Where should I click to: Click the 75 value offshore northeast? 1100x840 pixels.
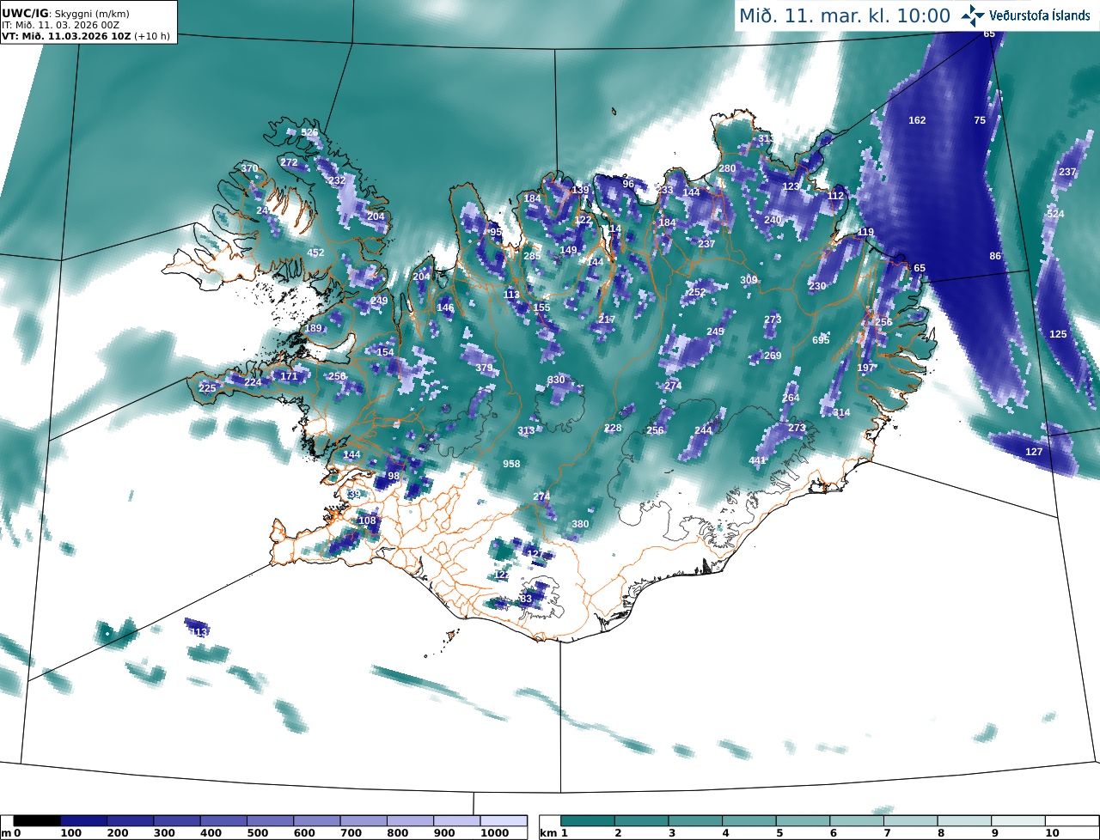point(980,120)
